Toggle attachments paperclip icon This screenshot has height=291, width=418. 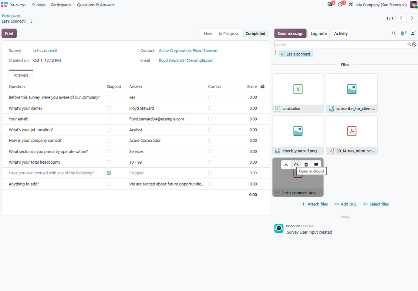[403, 33]
